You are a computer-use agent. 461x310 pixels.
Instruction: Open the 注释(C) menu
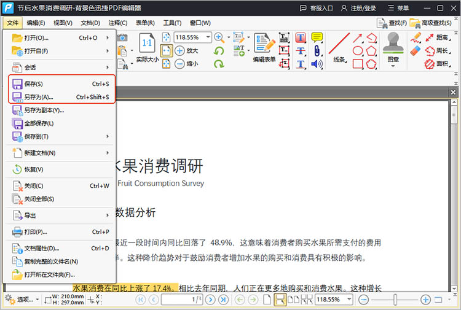pyautogui.click(x=117, y=23)
